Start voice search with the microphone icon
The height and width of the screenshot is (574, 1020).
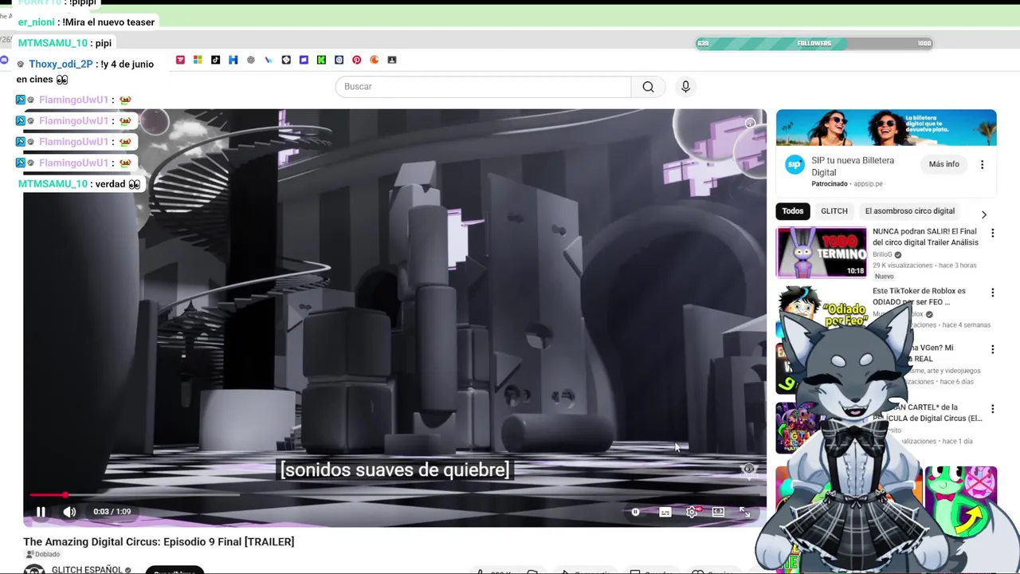coord(685,87)
